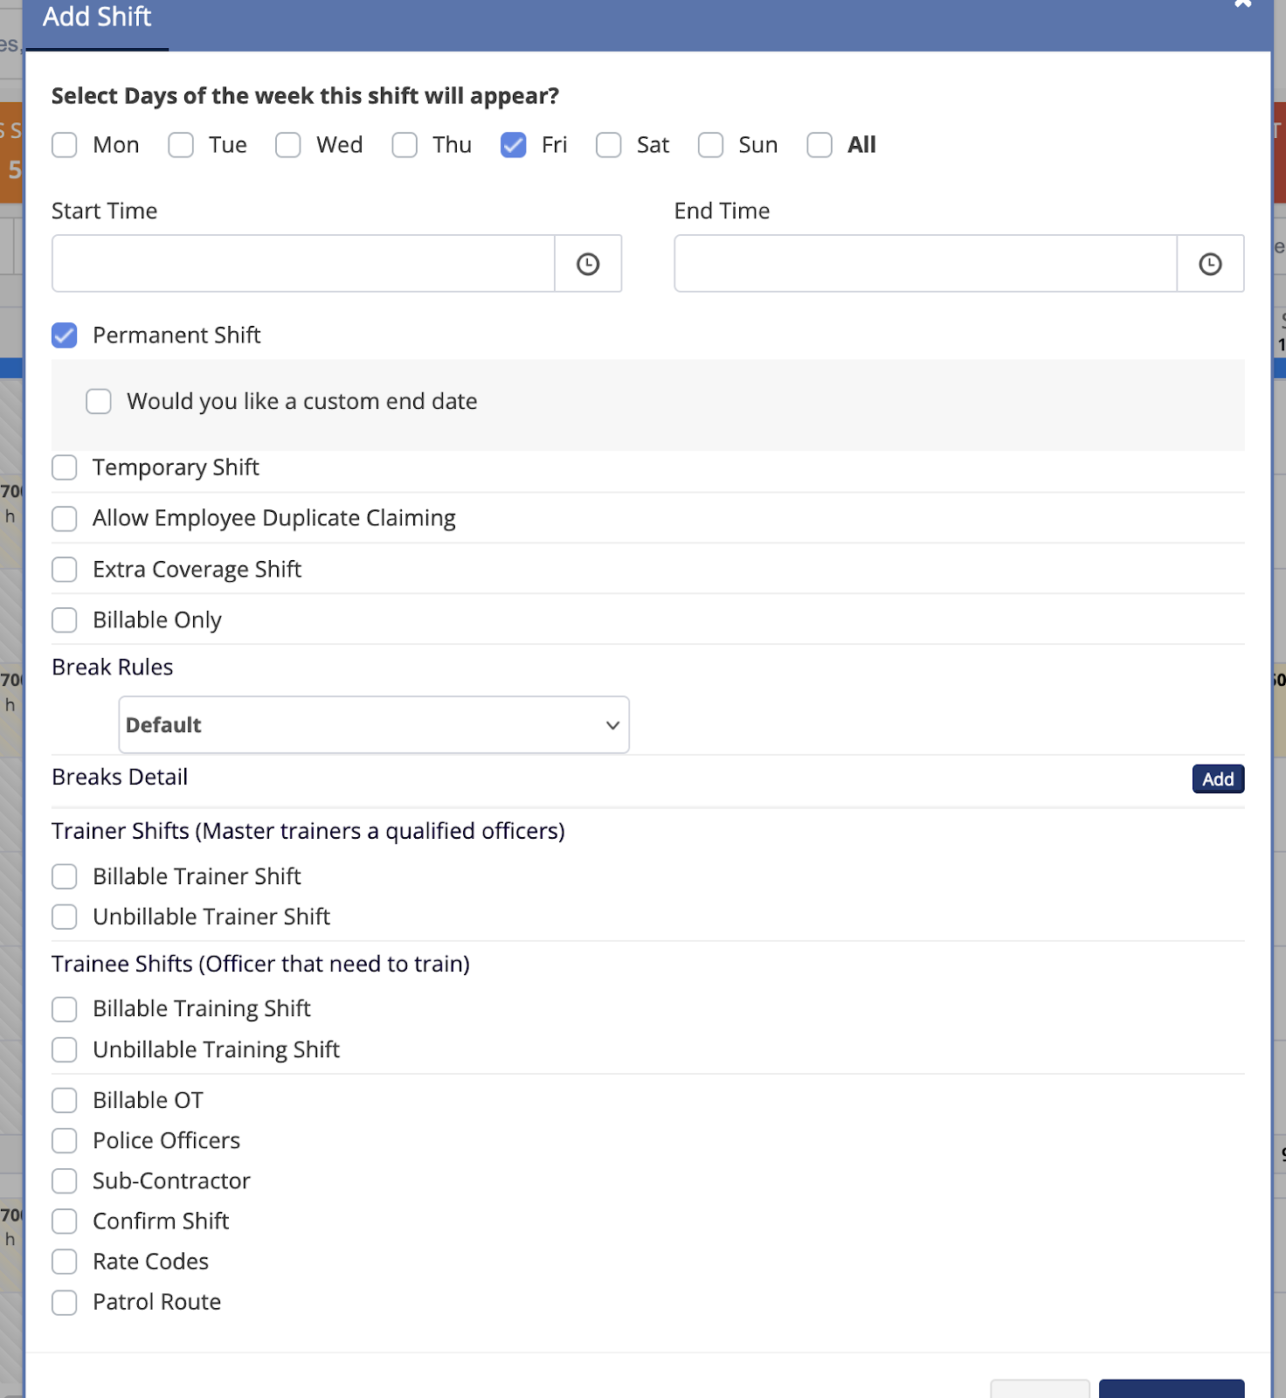Viewport: 1286px width, 1398px height.
Task: Expand the Break Rules Default dropdown
Action: click(374, 725)
